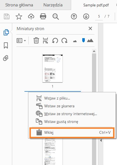The image size is (117, 165).
Task: Rotate page clockwise
Action: coord(64,40)
